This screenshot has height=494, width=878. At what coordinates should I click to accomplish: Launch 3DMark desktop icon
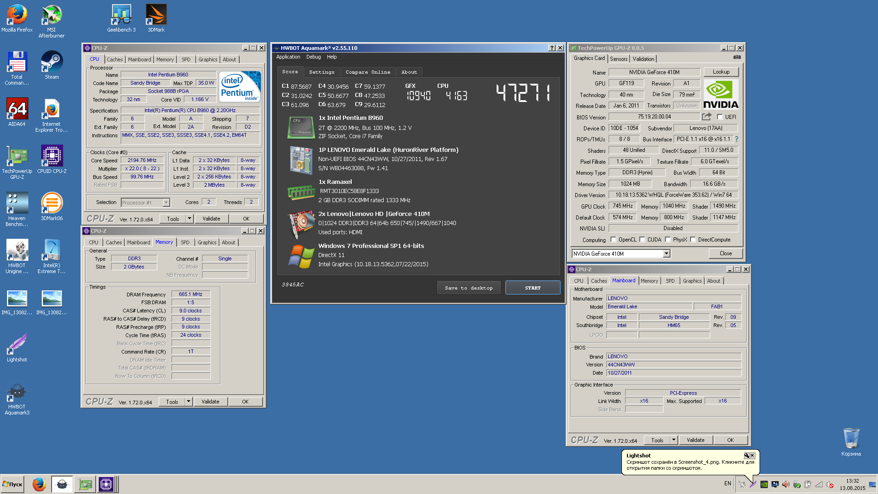pyautogui.click(x=156, y=18)
